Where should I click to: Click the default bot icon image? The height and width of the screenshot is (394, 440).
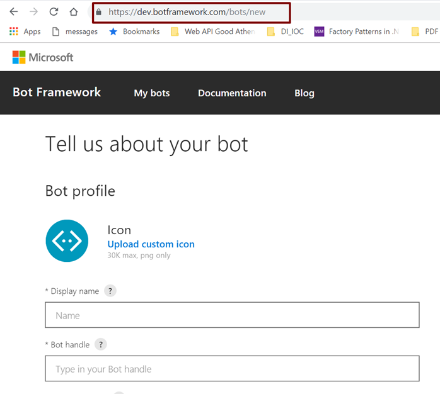(x=67, y=240)
